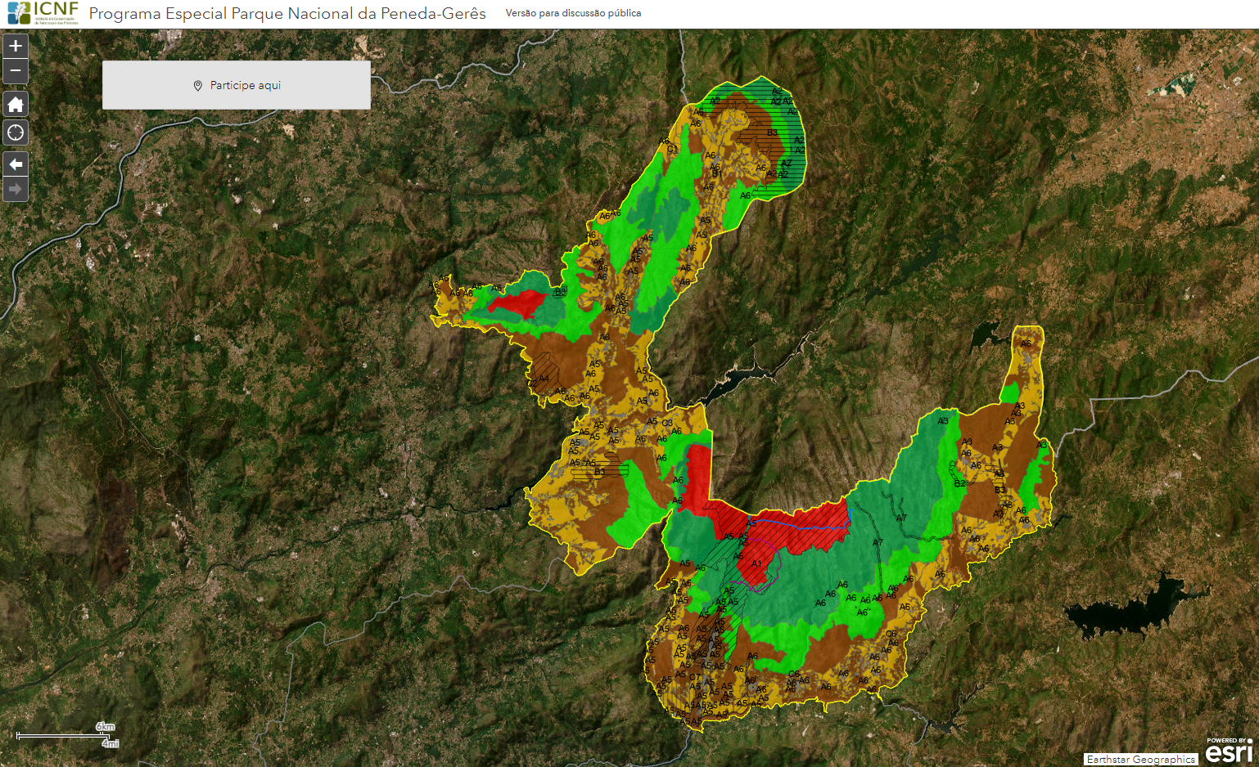Go back to the previous map extent
1259x767 pixels.
tap(16, 164)
